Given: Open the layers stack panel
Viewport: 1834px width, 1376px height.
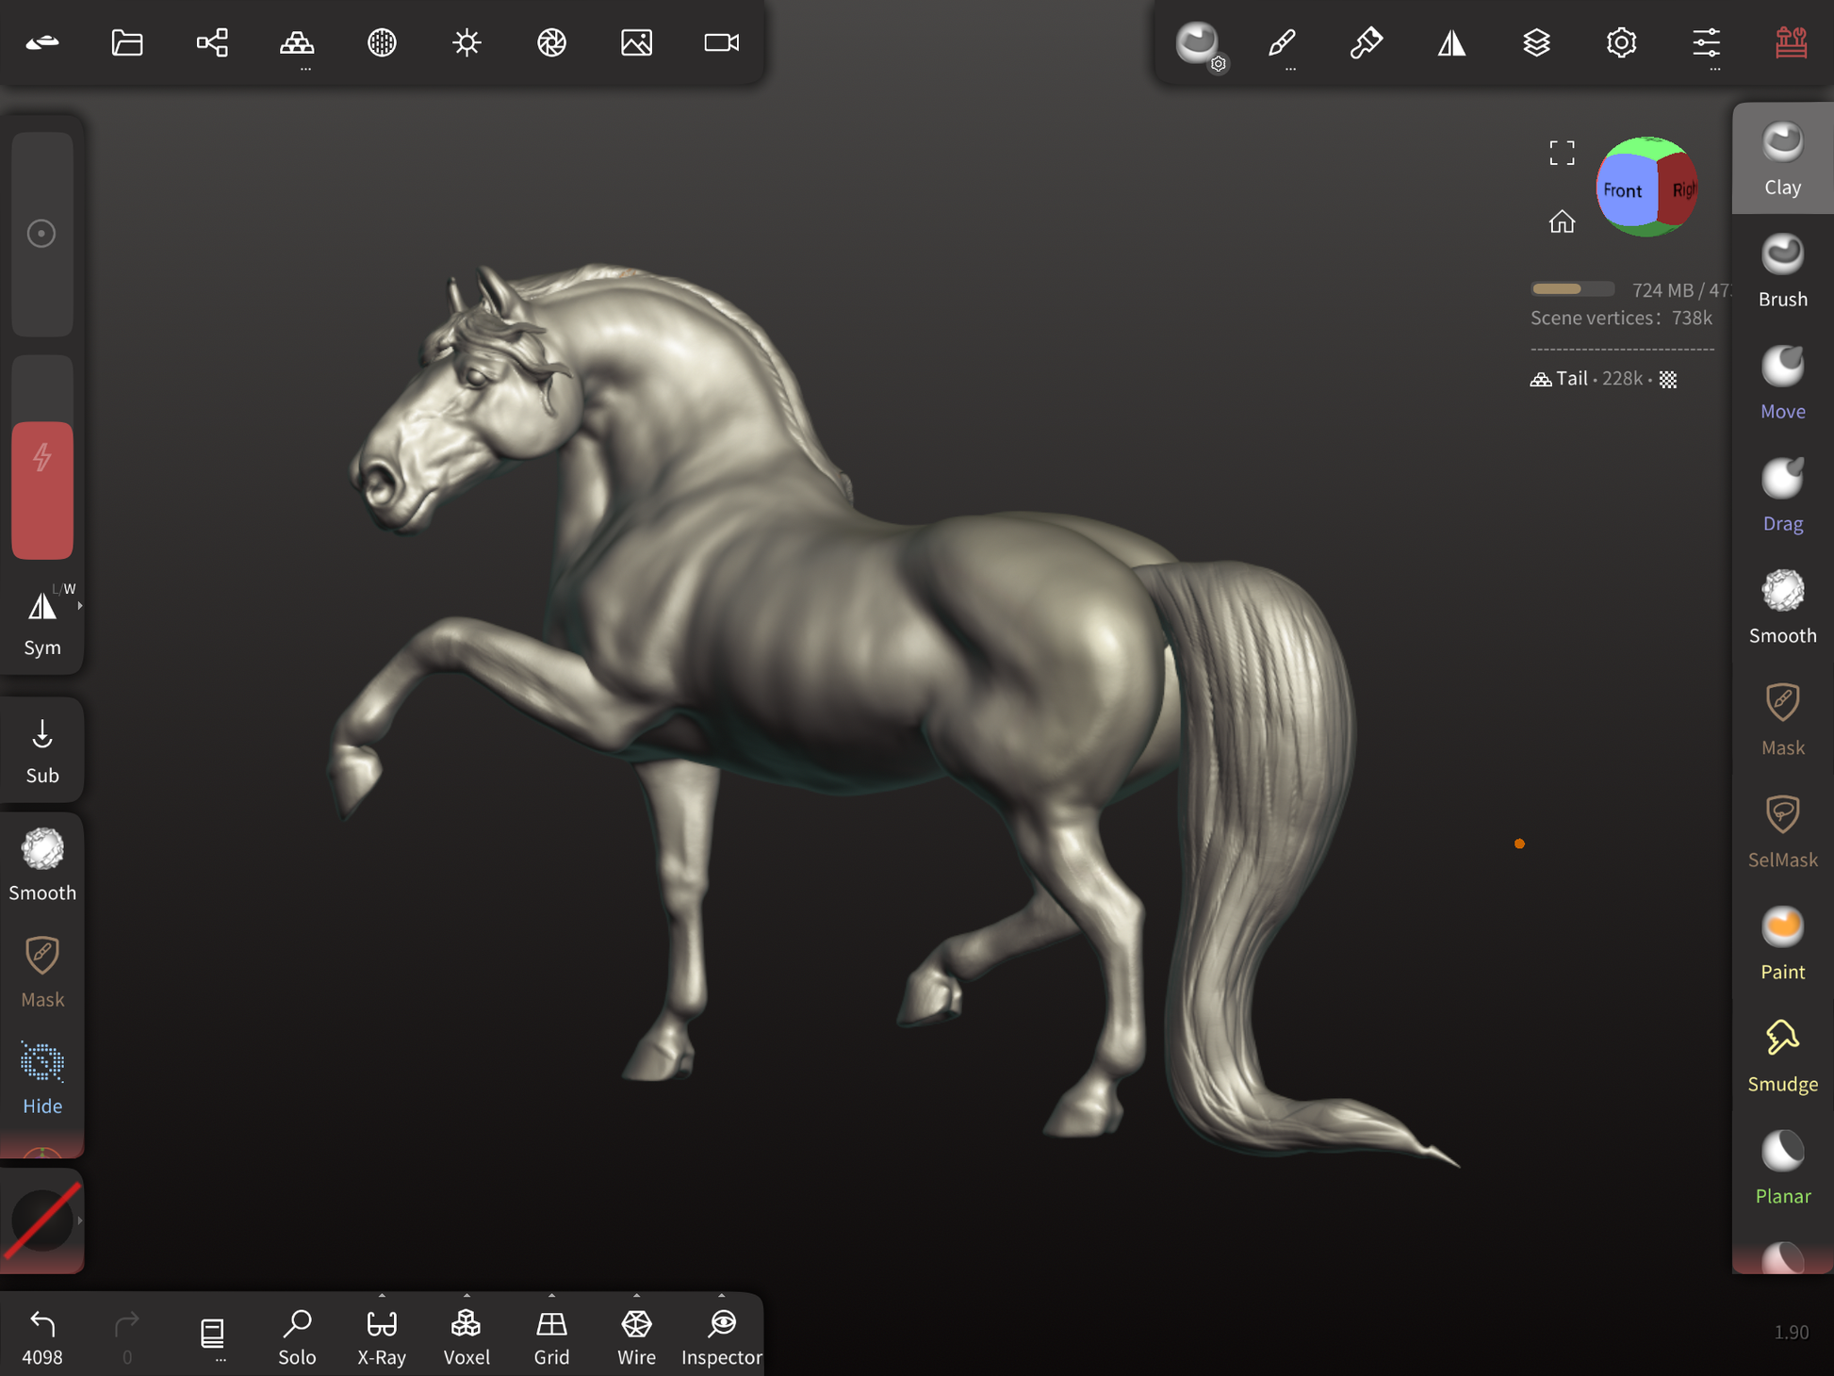Looking at the screenshot, I should click(1536, 42).
